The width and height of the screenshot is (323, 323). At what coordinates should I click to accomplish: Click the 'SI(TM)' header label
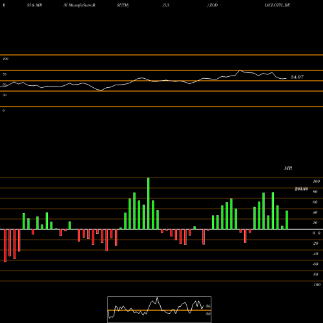pos(123,5)
